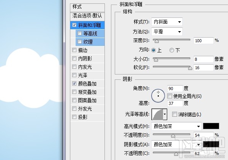This screenshot has width=228, height=160.
Task: Enable the 图案叠加 checkbox
Action: coord(74,100)
